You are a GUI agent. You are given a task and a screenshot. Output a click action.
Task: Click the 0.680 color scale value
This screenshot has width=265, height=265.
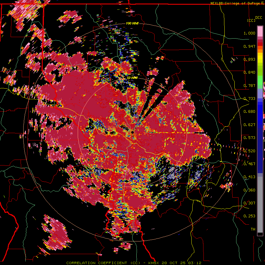[249, 112]
